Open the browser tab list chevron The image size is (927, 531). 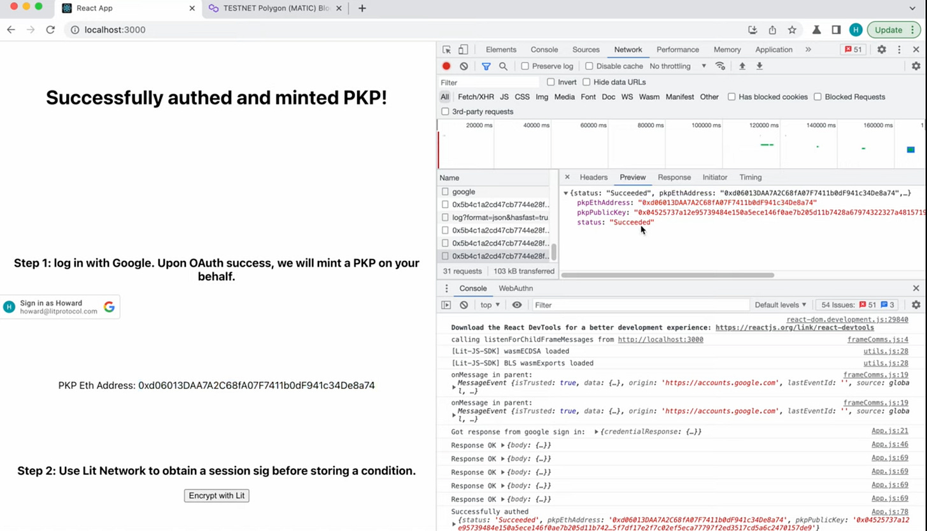[x=912, y=8]
